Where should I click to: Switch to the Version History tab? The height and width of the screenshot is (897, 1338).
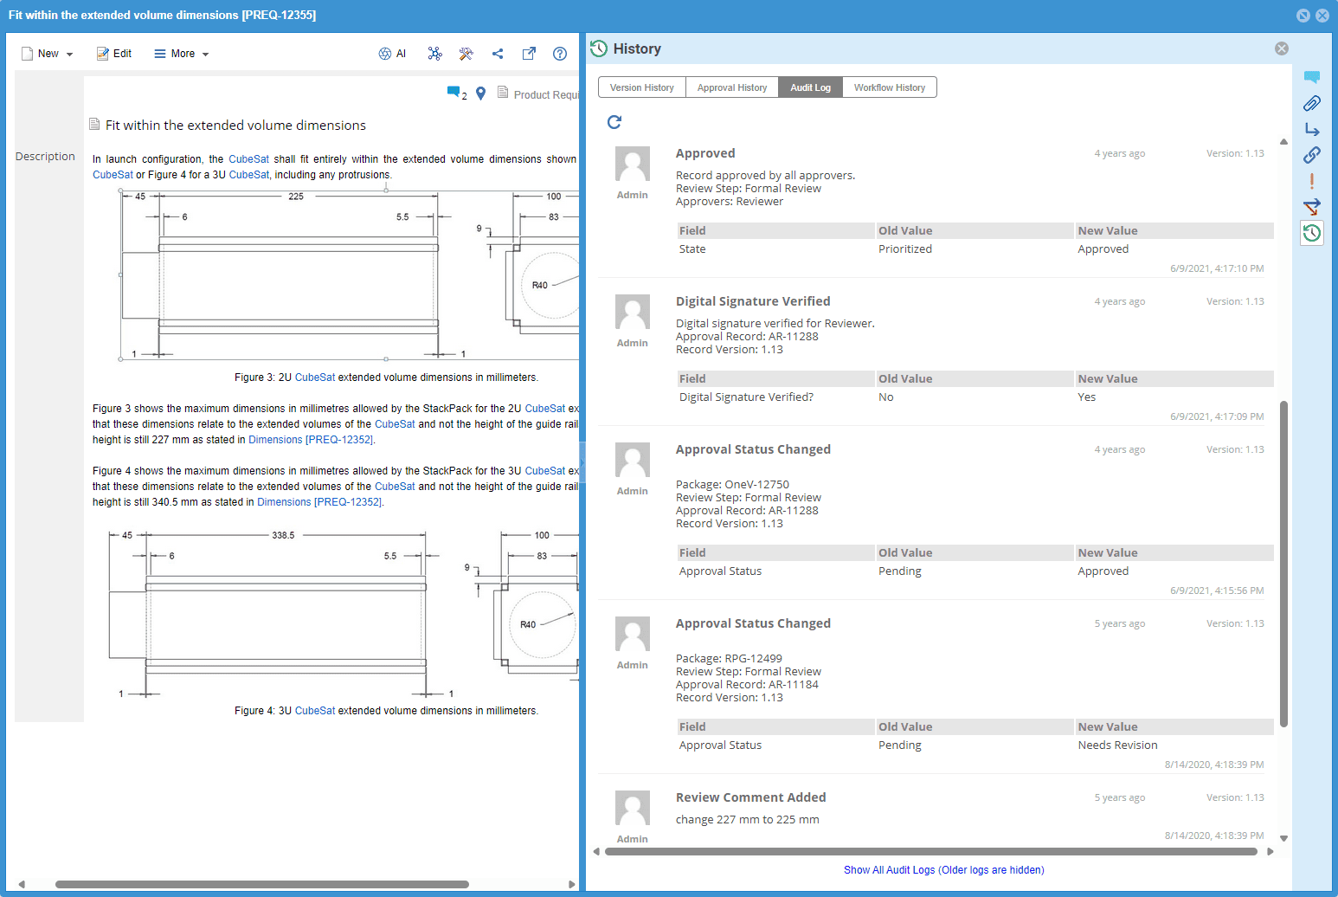point(641,87)
